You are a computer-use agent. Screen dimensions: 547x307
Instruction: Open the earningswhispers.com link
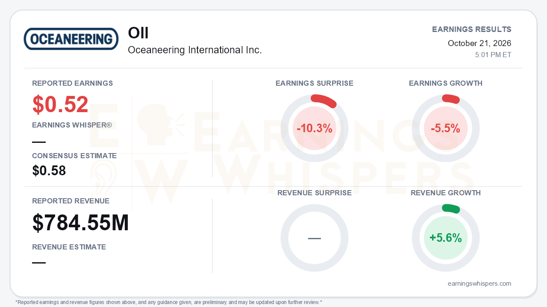(479, 284)
